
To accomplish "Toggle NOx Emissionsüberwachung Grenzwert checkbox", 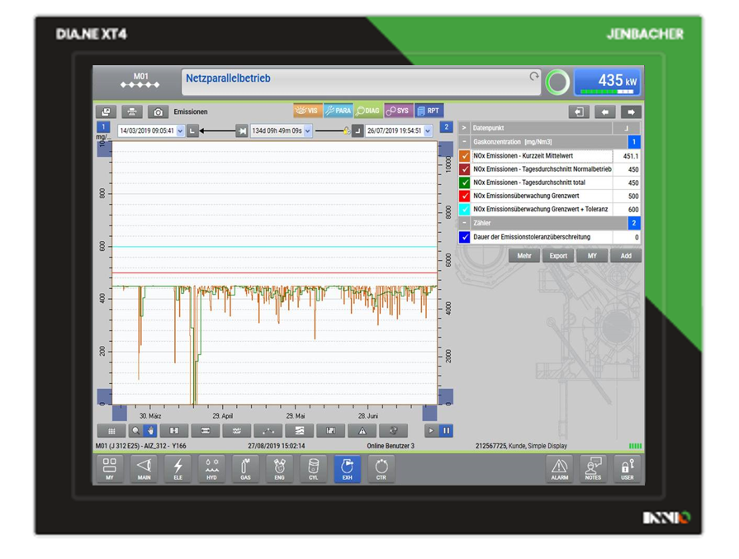I will pos(465,197).
